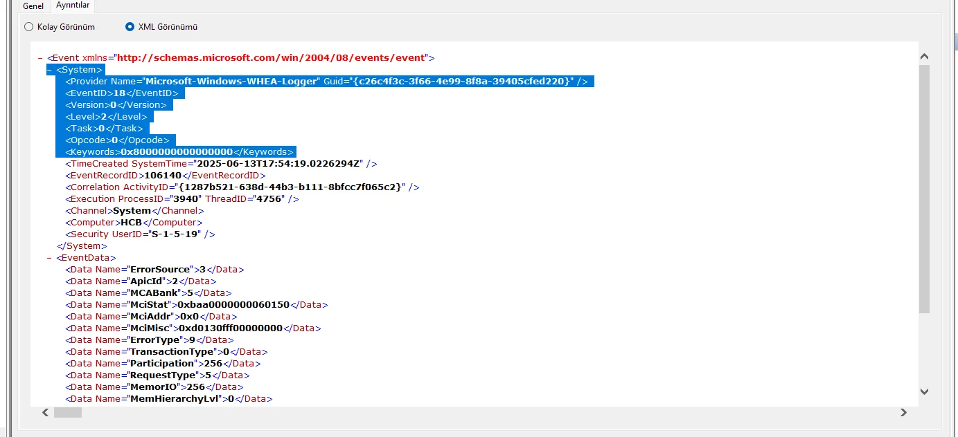Select the Kolay Görünüm radio button
The image size is (958, 437).
click(x=28, y=27)
